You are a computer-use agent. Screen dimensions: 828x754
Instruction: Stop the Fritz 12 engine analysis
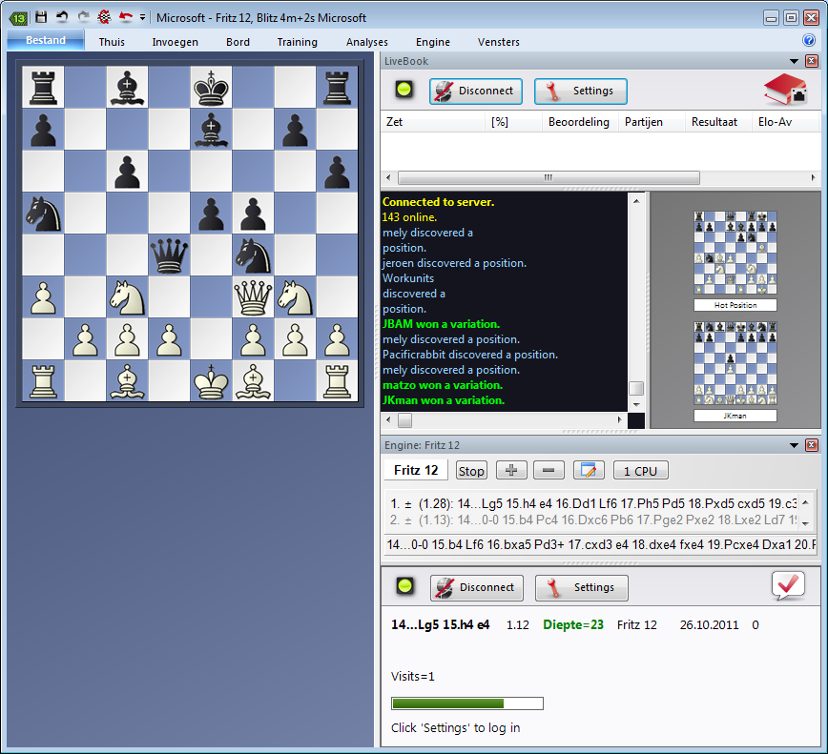tap(470, 470)
